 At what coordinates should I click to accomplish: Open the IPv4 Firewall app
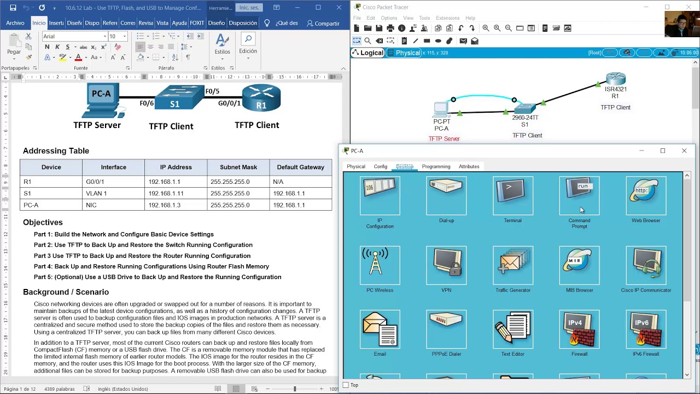pos(579,329)
